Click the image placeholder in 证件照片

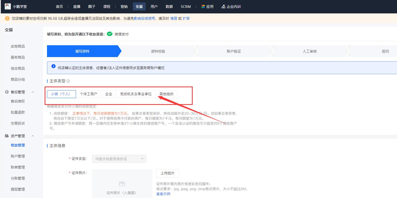click(x=122, y=184)
